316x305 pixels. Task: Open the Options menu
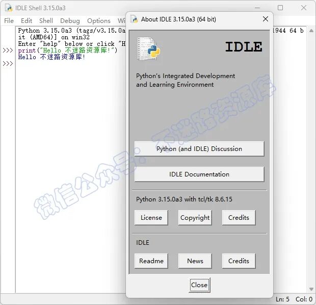click(99, 21)
